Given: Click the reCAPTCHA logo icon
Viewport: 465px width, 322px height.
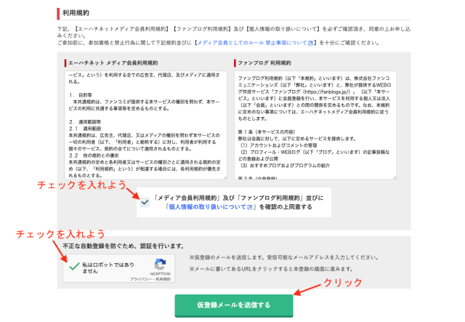Looking at the screenshot, I should pos(160,264).
